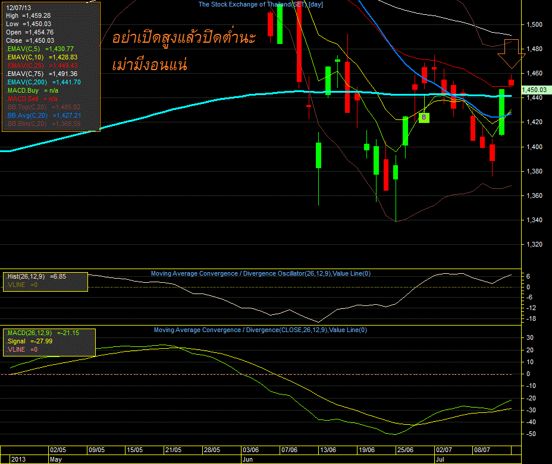
Task: Click the 'Jun' month label on the time axis
Action: [x=247, y=459]
